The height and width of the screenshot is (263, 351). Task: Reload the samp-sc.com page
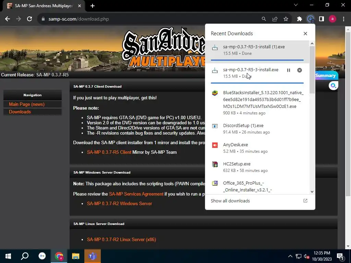click(x=29, y=19)
